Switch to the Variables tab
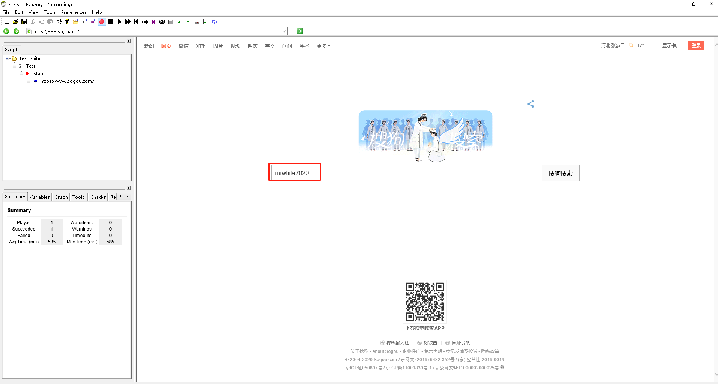Viewport: 718px width, 384px height. tap(39, 197)
